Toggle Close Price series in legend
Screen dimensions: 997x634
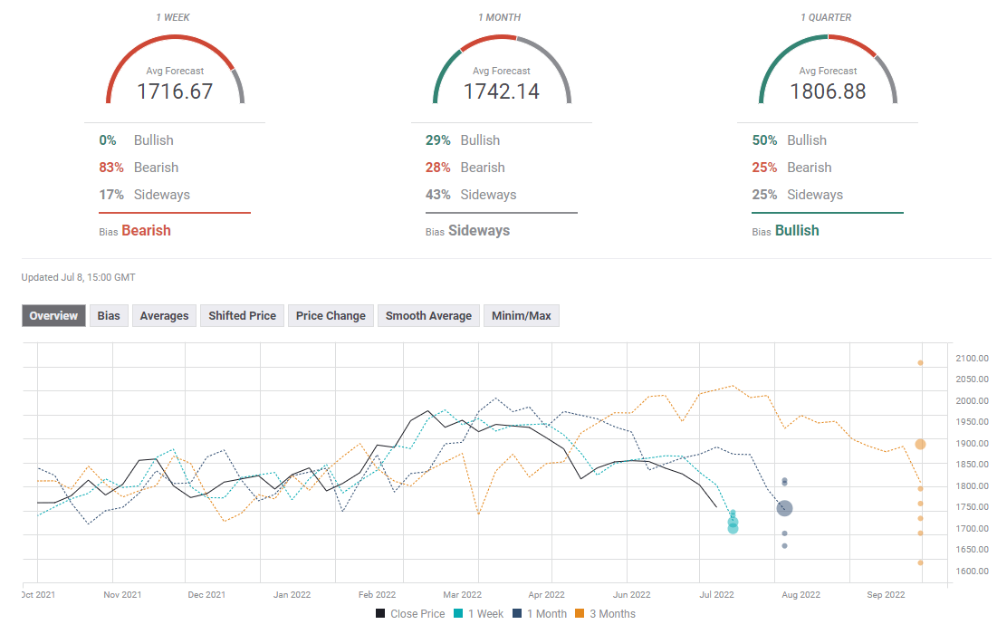click(x=417, y=614)
